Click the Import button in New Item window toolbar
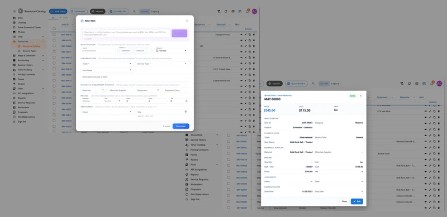The height and width of the screenshot is (217, 447). tap(97, 11)
